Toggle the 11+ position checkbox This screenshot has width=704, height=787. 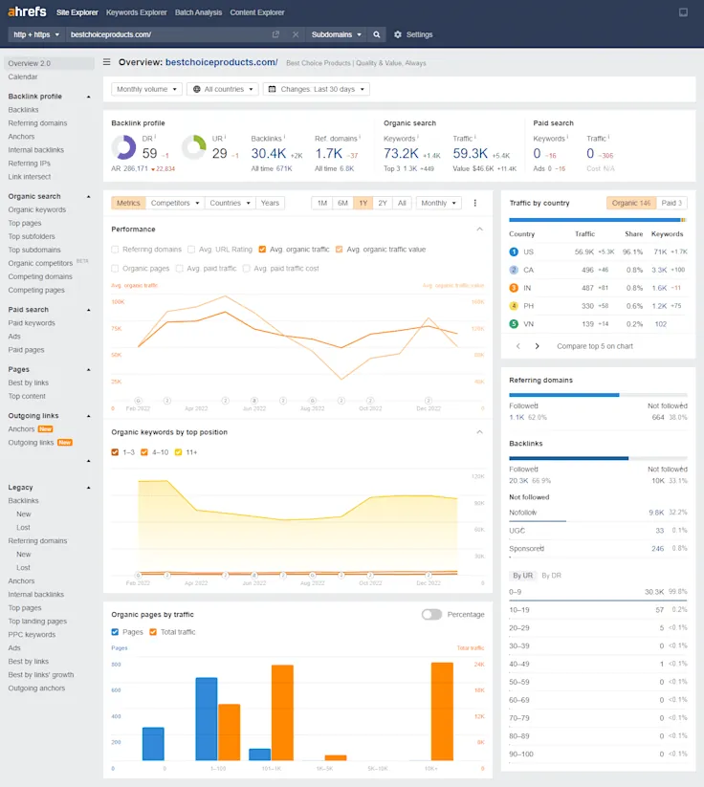pos(178,452)
